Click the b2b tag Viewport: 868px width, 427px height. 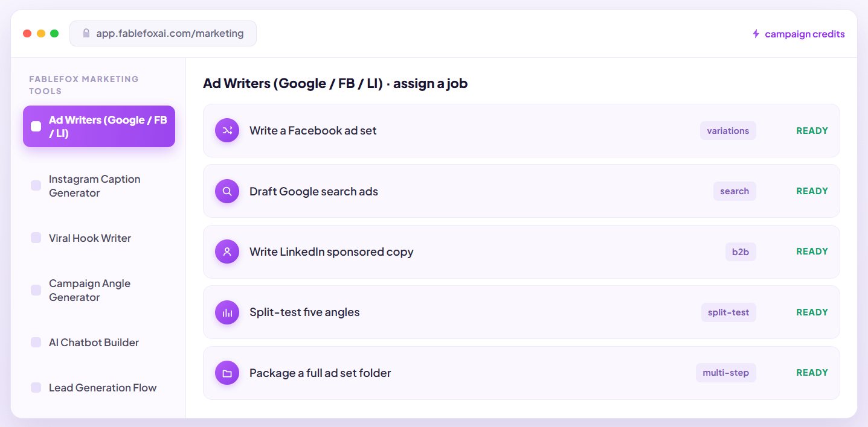click(741, 251)
